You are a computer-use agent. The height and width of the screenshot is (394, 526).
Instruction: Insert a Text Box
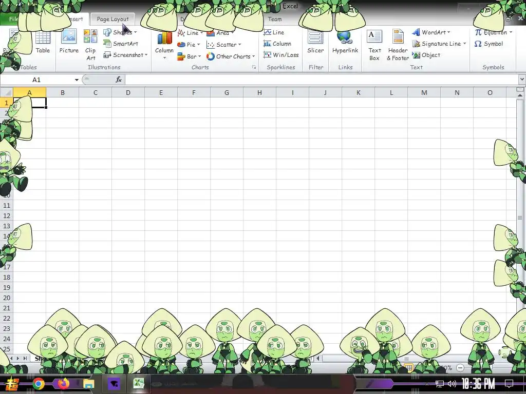[374, 46]
